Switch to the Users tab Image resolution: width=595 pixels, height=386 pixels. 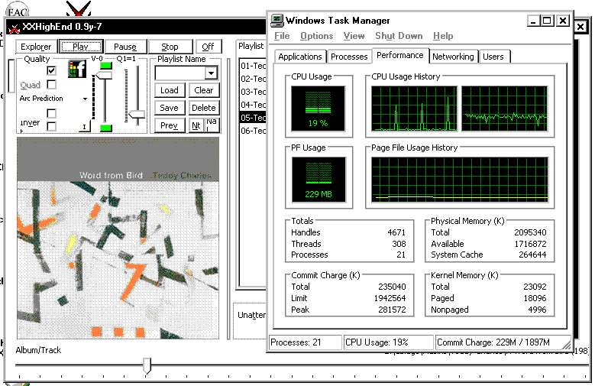click(493, 57)
